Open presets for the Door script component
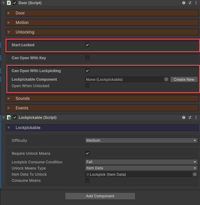 coord(190,3)
